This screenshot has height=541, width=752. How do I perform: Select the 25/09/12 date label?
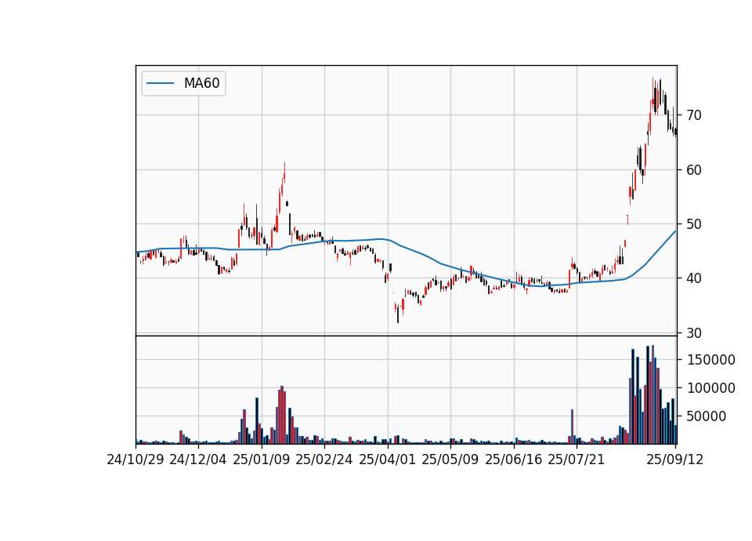675,459
